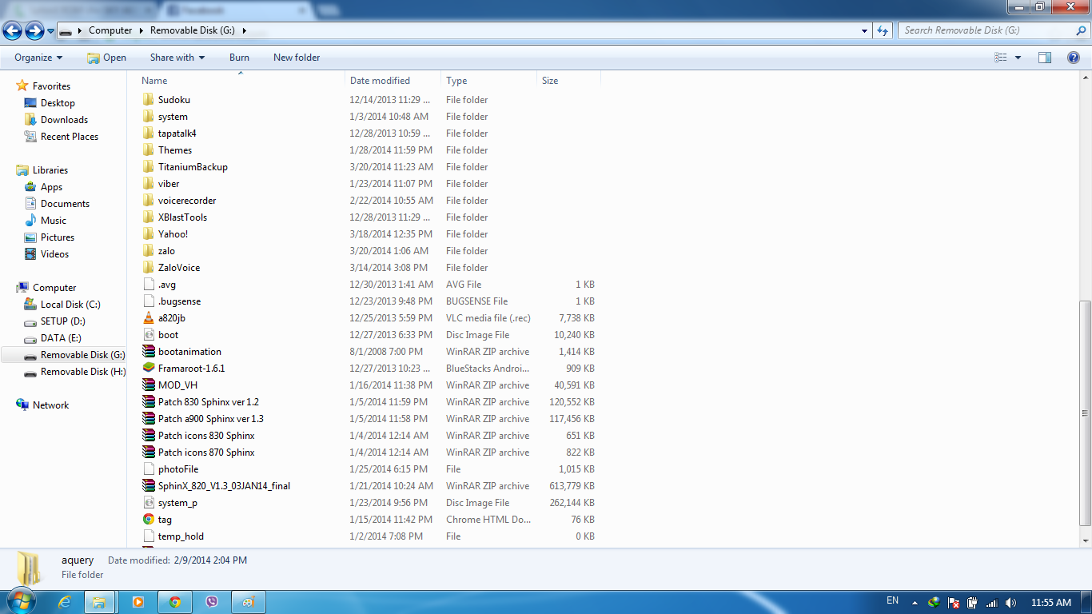Viewport: 1092px width, 614px height.
Task: Click the volume speaker icon in tray
Action: click(1010, 602)
